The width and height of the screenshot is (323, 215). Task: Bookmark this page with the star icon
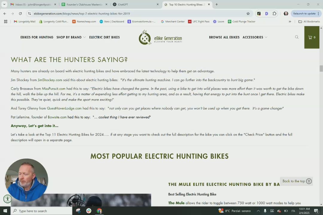coord(248,13)
